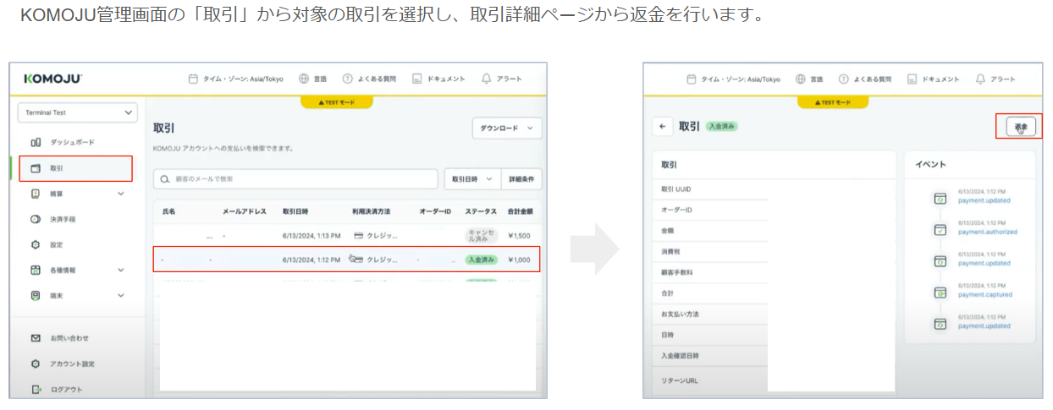Open the Terminal Test account dropdown
1053x410 pixels.
(77, 112)
